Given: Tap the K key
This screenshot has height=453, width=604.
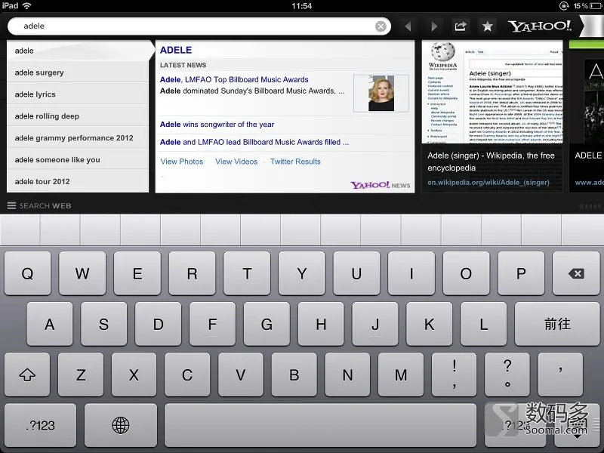Looking at the screenshot, I should (429, 324).
